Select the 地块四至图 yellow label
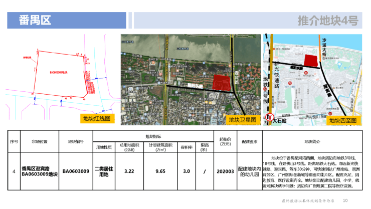 pyautogui.click(x=343, y=120)
